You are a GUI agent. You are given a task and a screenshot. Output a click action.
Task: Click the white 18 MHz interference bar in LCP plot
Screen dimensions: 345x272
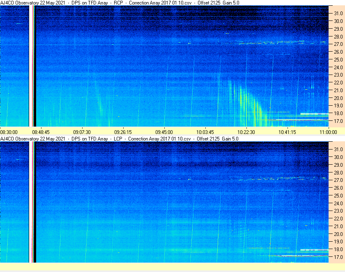point(315,250)
